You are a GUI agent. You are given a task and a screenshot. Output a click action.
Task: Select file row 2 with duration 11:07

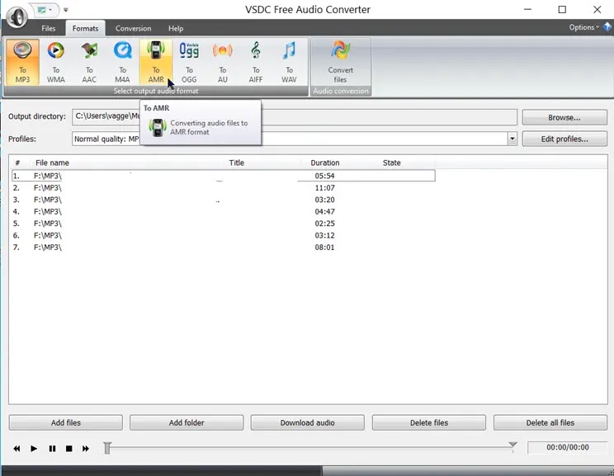pyautogui.click(x=223, y=188)
